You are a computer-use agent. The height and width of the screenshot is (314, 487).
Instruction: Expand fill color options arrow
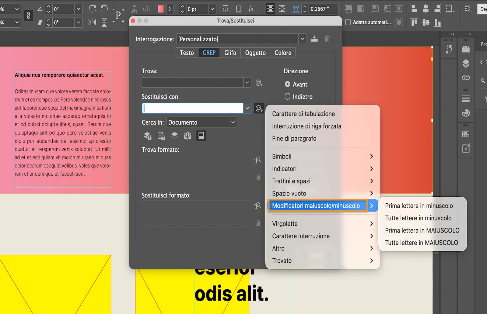tap(170, 9)
